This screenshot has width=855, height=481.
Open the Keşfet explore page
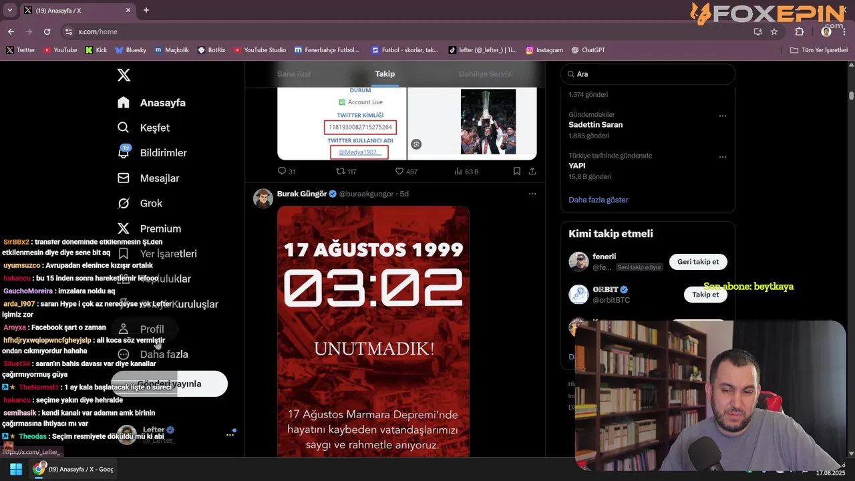144,128
